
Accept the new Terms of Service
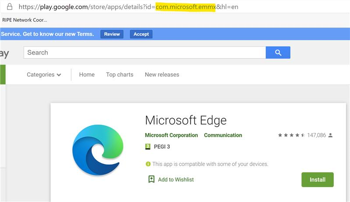click(x=141, y=34)
